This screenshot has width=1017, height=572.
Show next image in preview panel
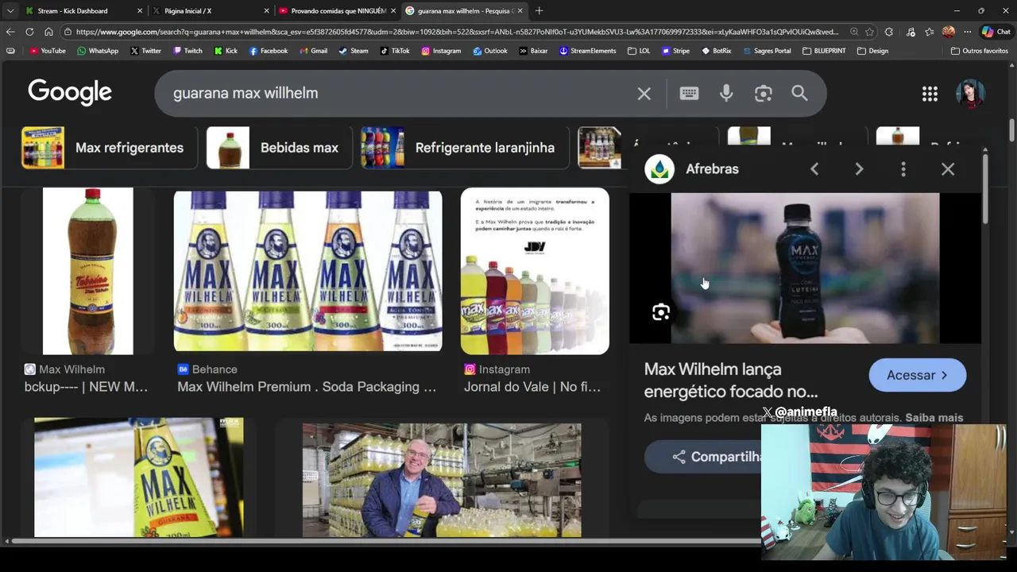coord(859,169)
